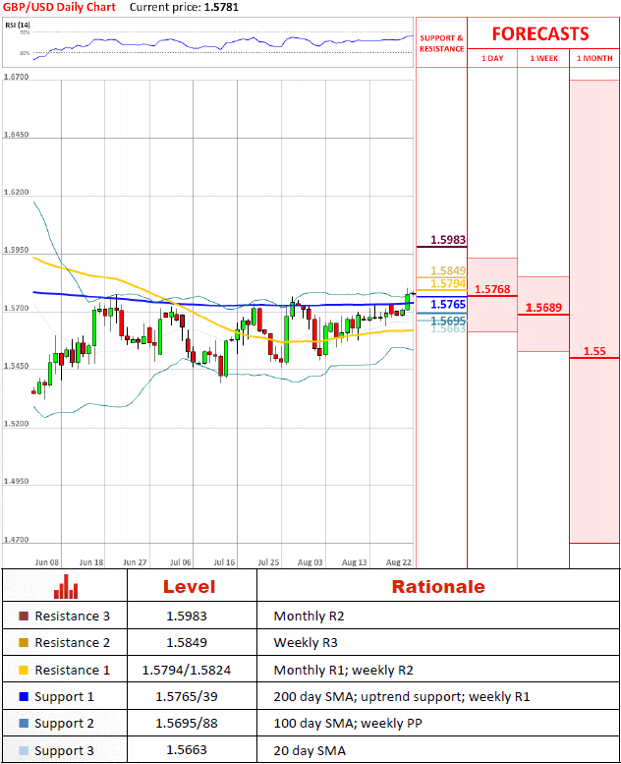Click the Resistance 2 gold color swatch

point(24,643)
